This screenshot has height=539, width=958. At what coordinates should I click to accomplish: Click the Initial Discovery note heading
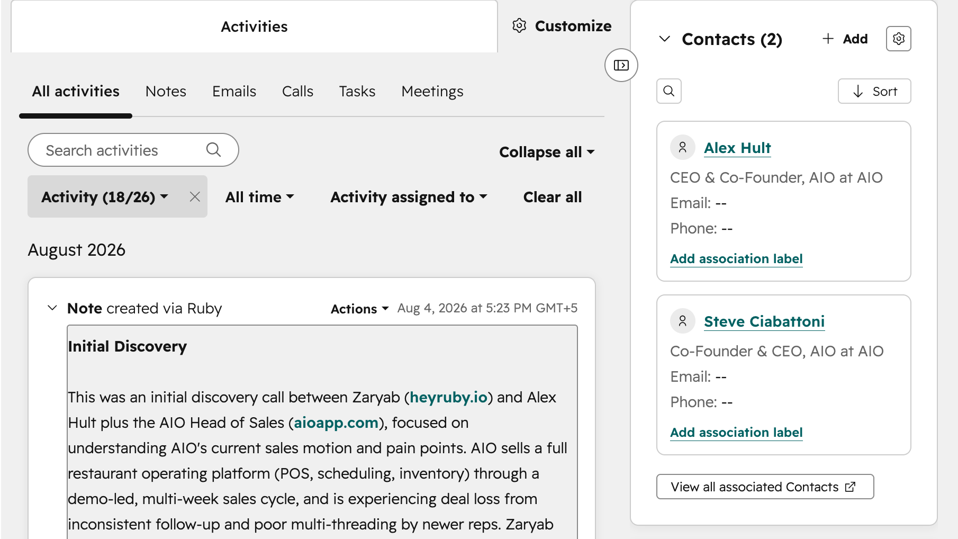coord(127,346)
